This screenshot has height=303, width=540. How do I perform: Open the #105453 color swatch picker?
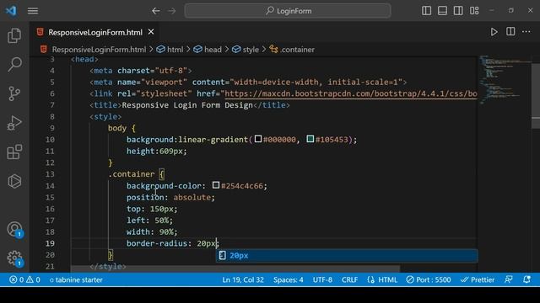tap(310, 139)
